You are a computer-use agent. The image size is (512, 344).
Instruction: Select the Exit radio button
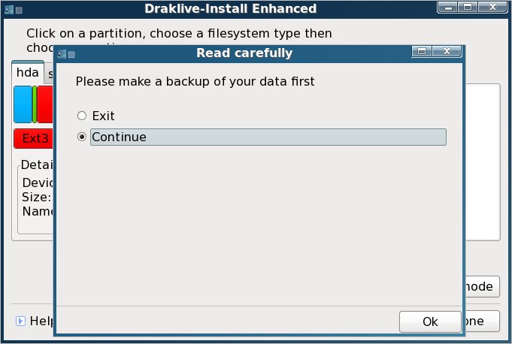pyautogui.click(x=82, y=116)
